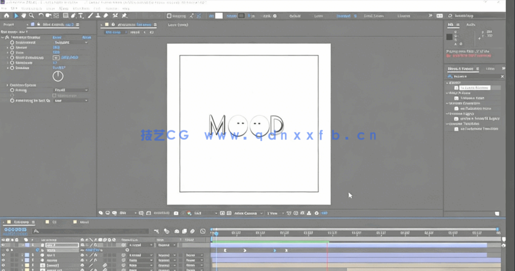The height and width of the screenshot is (271, 515).
Task: Switch to the Project panel tab
Action: pos(9,25)
